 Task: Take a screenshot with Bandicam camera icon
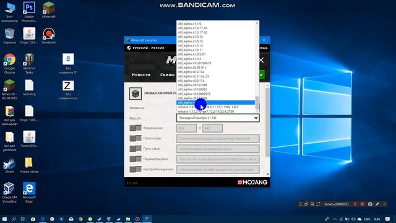(370, 204)
